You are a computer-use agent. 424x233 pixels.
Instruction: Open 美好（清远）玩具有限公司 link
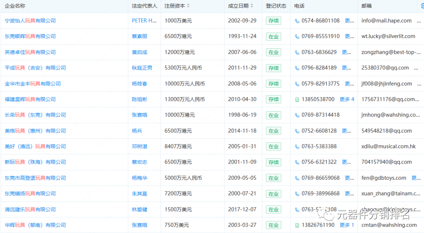tap(35, 147)
